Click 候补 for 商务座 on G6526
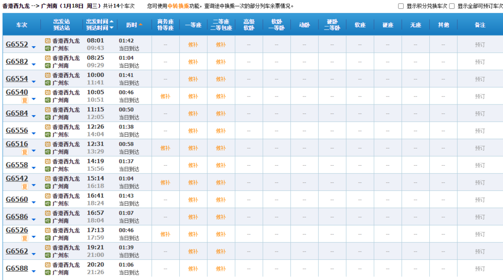503x280 pixels. click(165, 234)
